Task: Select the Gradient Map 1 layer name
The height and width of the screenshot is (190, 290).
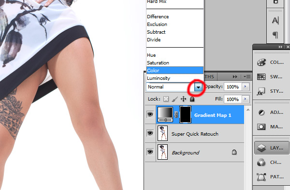Action: (213, 115)
